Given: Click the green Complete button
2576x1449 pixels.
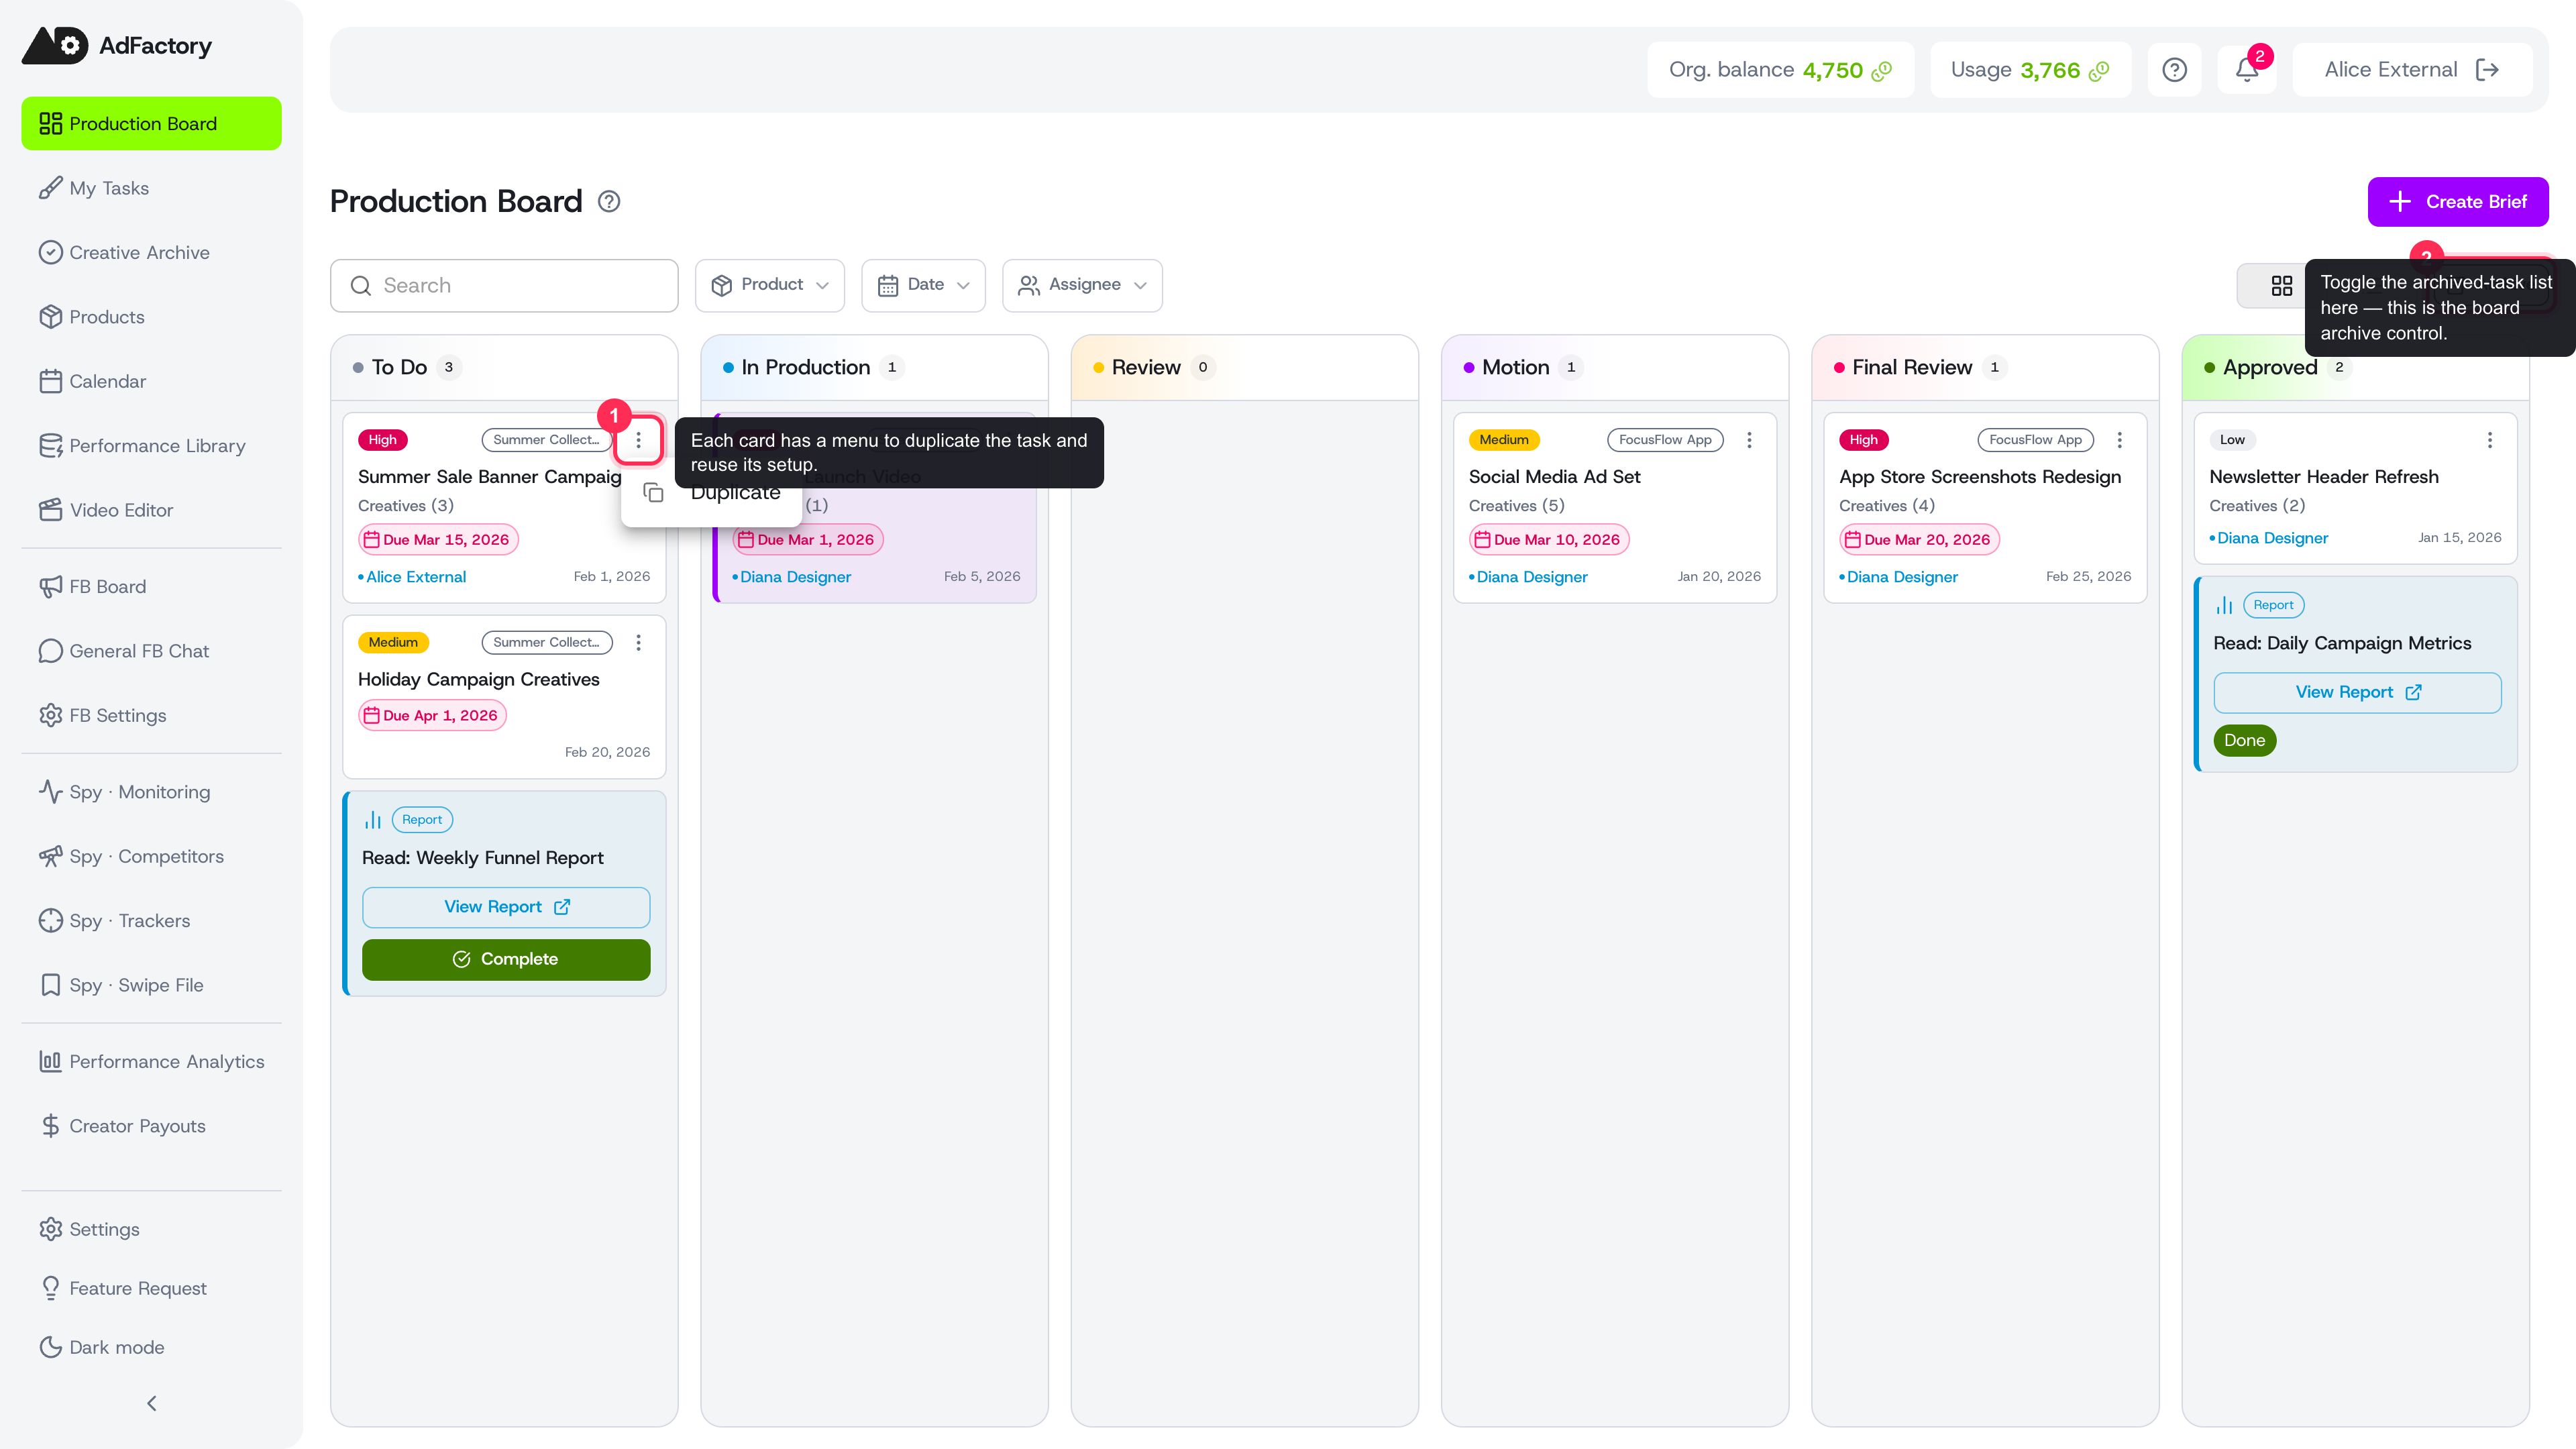Looking at the screenshot, I should (x=506, y=960).
